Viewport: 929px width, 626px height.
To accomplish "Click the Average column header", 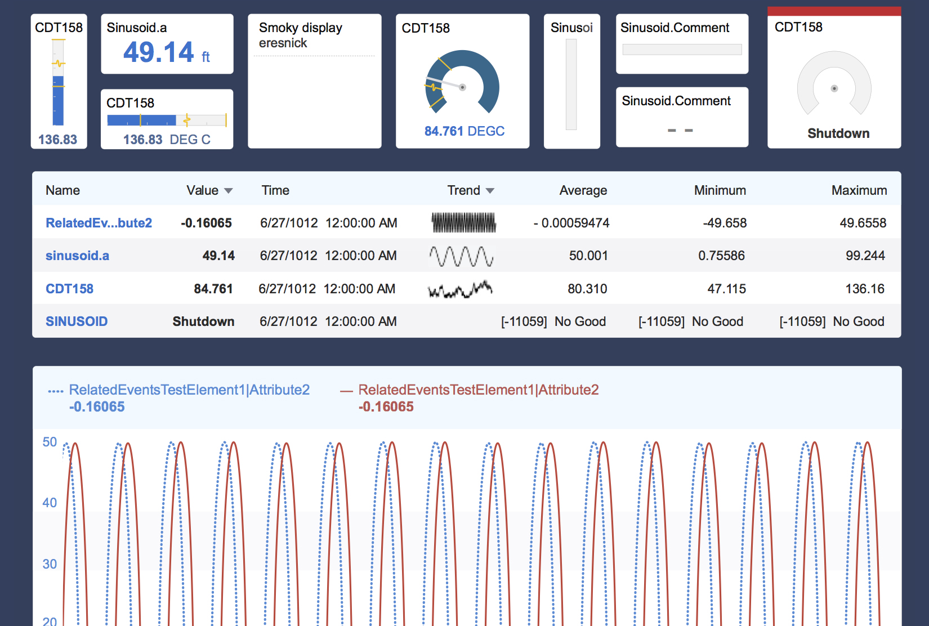I will coord(583,190).
